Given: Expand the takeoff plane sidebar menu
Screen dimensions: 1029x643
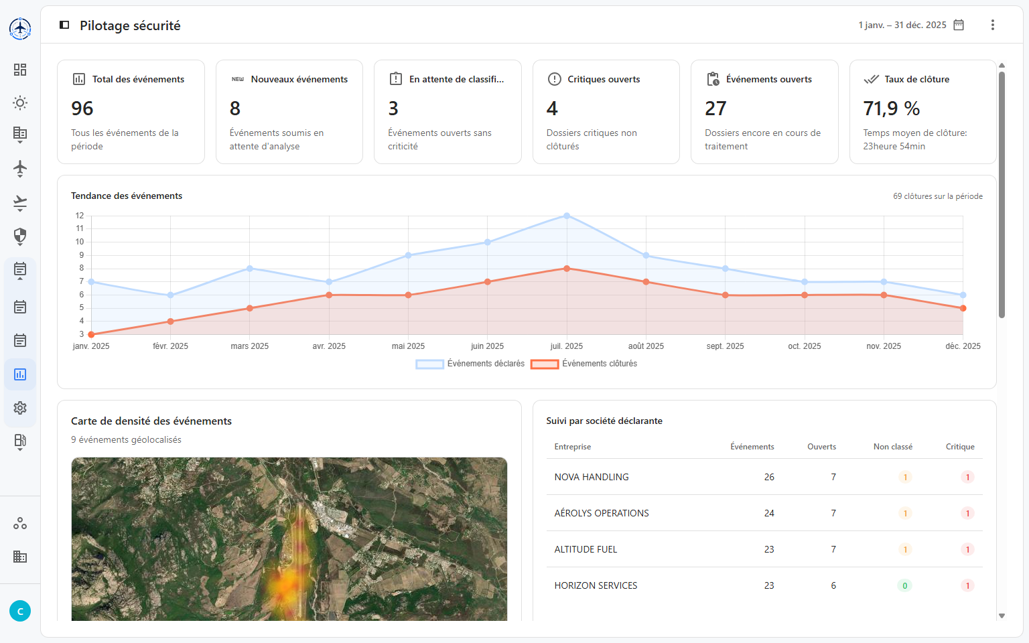Looking at the screenshot, I should point(20,203).
